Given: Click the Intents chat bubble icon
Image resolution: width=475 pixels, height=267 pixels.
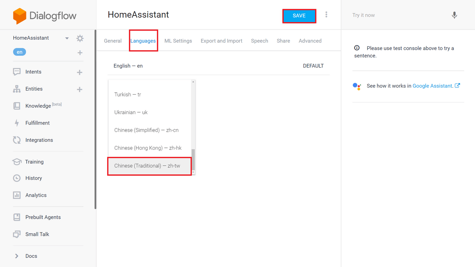Looking at the screenshot, I should pyautogui.click(x=17, y=72).
